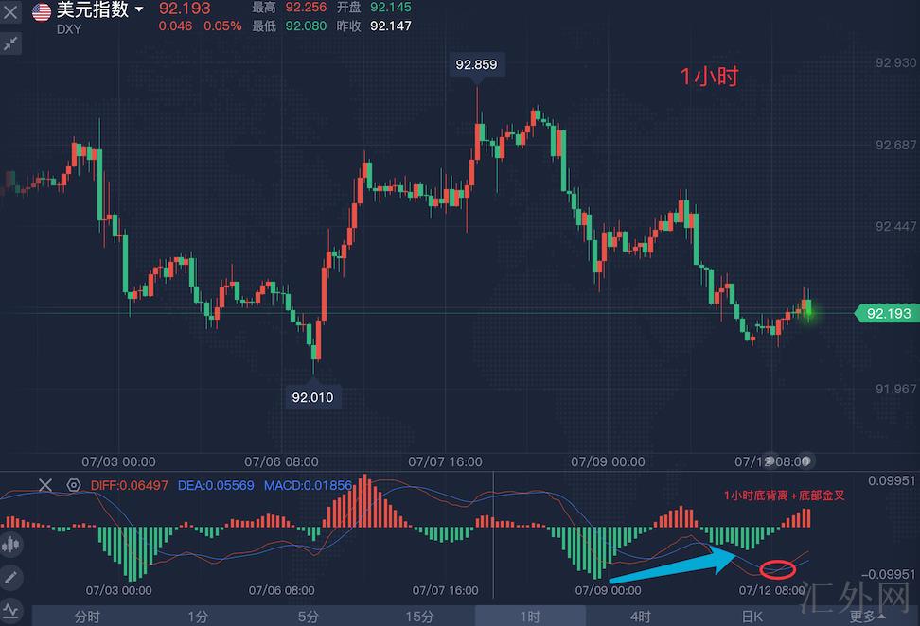
Task: Click the 最高 92.256 value
Action: coord(306,8)
